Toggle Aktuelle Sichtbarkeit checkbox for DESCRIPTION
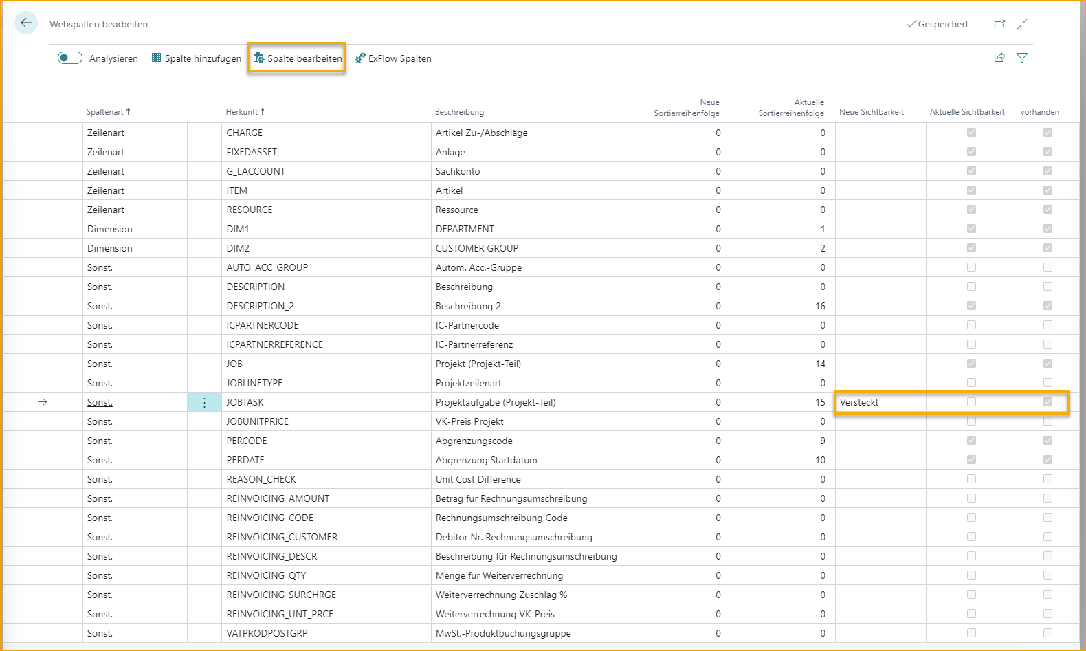This screenshot has width=1086, height=651. pyautogui.click(x=971, y=286)
